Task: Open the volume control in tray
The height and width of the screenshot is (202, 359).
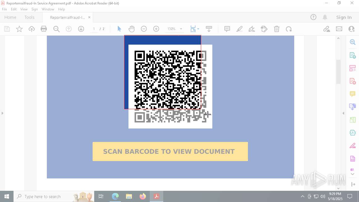Action: [323, 196]
